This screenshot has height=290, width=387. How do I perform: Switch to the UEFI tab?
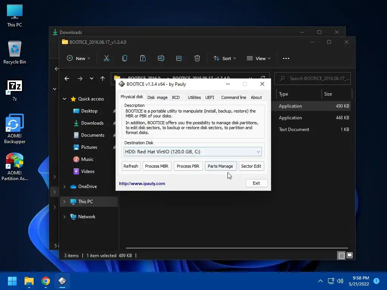coord(210,97)
